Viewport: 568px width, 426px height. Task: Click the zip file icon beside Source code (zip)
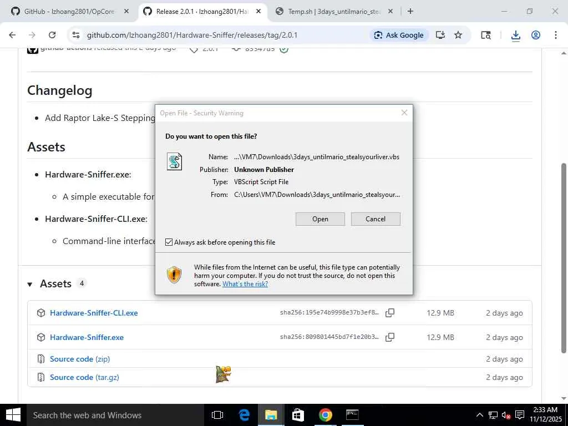point(41,359)
